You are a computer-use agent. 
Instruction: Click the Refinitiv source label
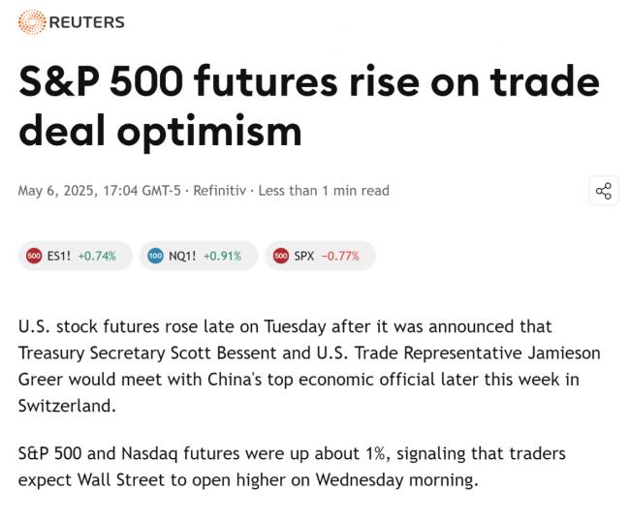(x=219, y=190)
